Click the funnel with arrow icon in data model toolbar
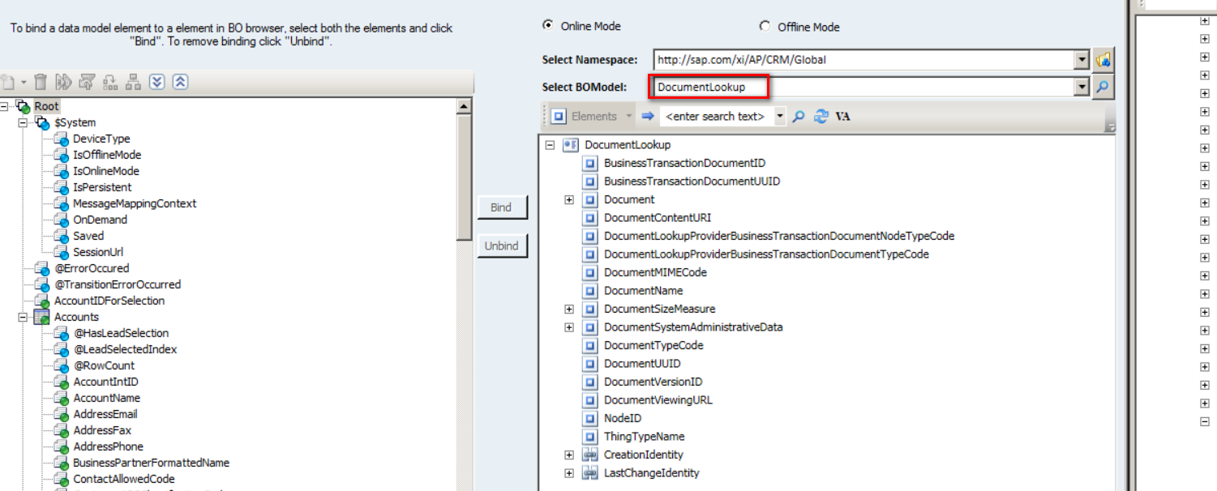The image size is (1217, 491). (88, 82)
